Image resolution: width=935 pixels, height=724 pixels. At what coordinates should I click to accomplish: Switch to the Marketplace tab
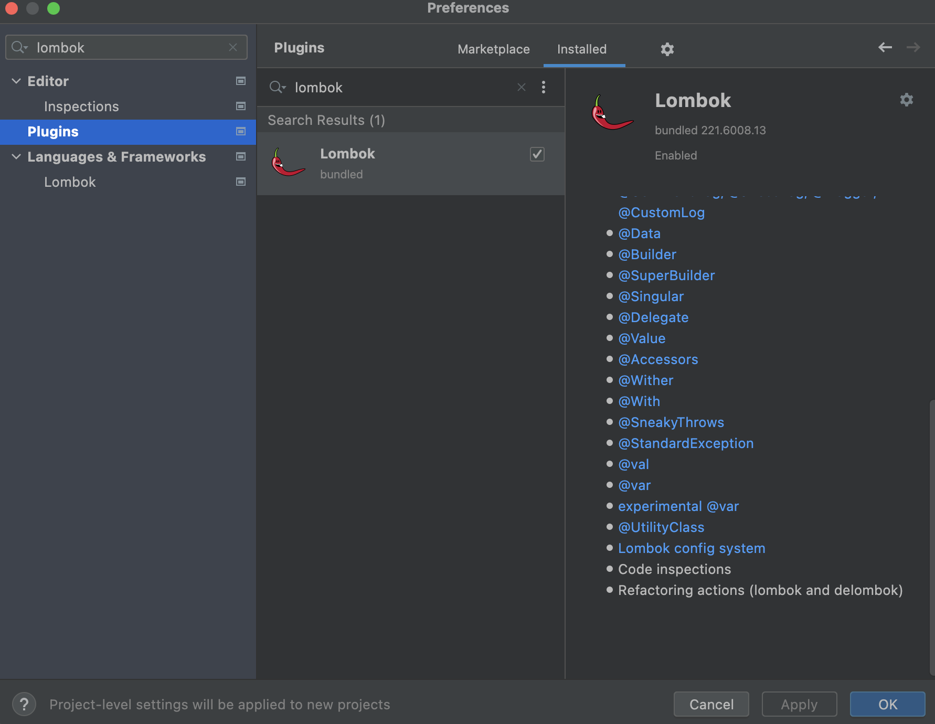(x=494, y=49)
